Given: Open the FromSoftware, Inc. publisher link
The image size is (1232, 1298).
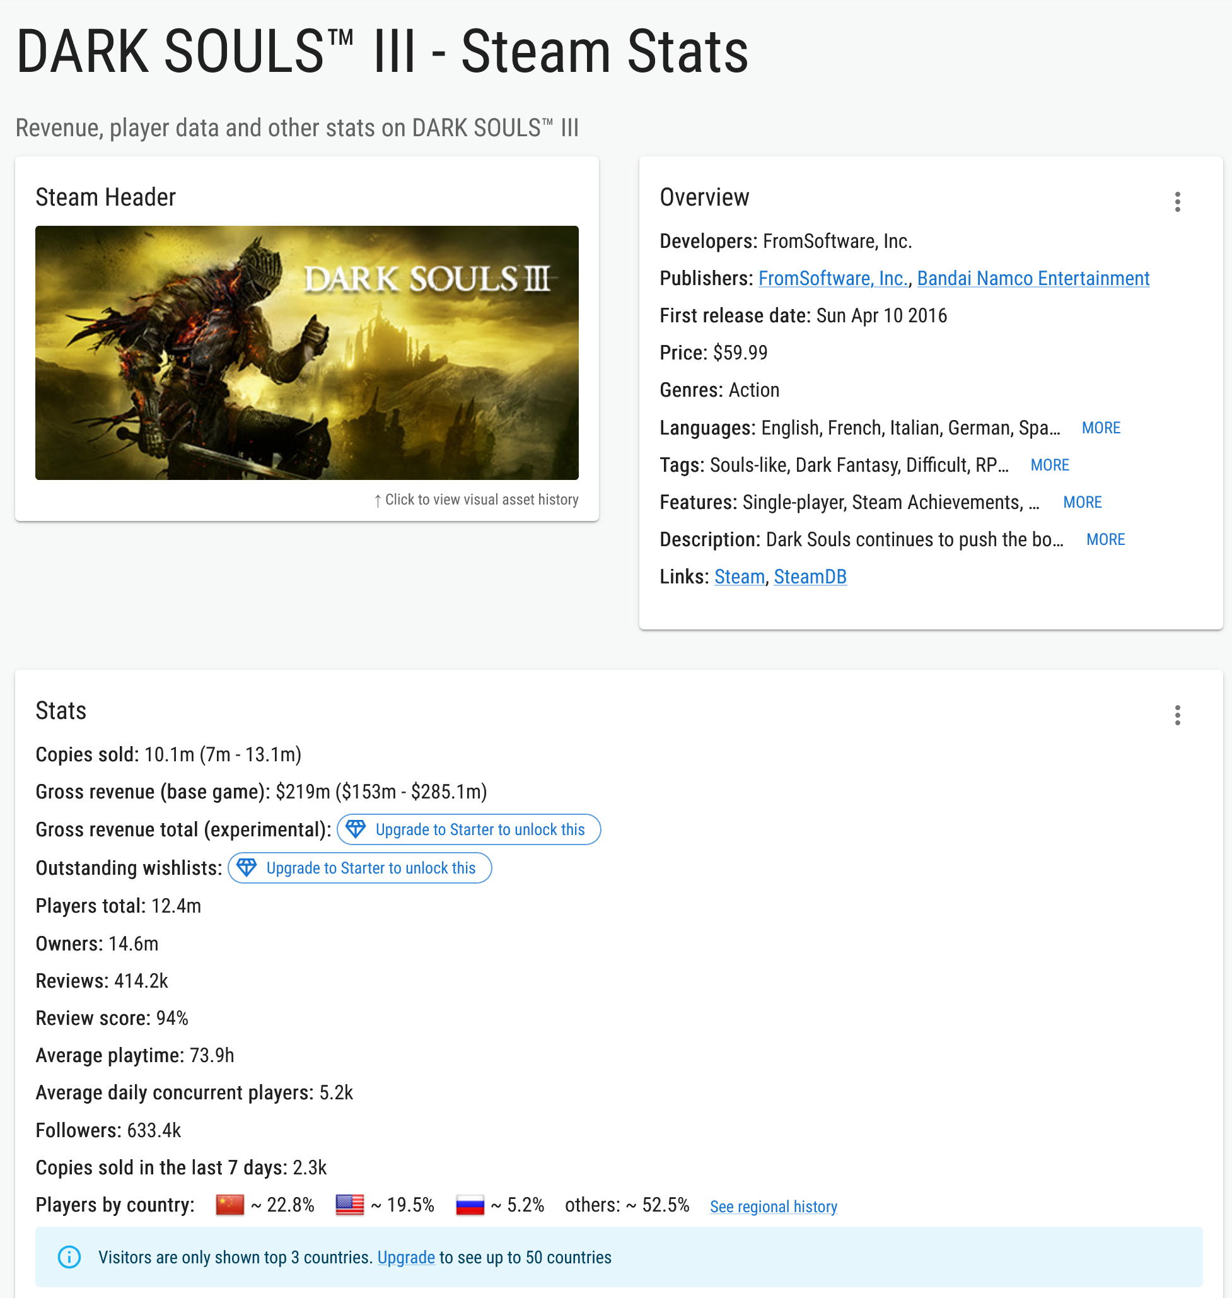Looking at the screenshot, I should (834, 279).
